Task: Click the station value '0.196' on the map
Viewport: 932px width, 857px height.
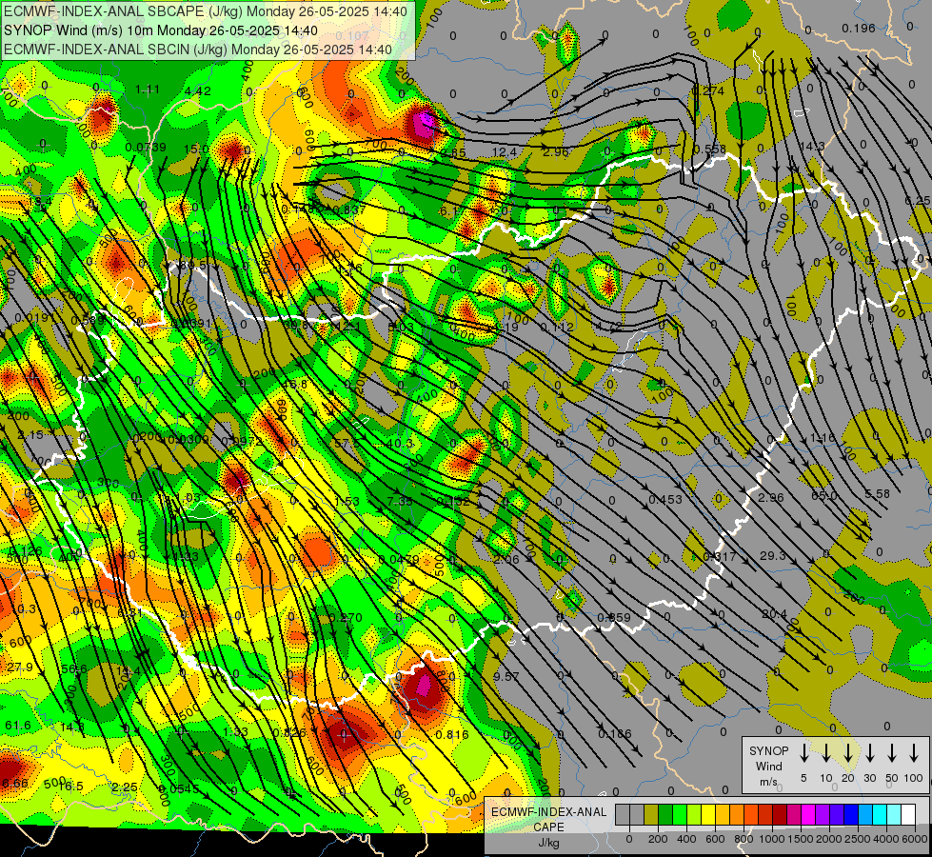Action: [x=859, y=28]
